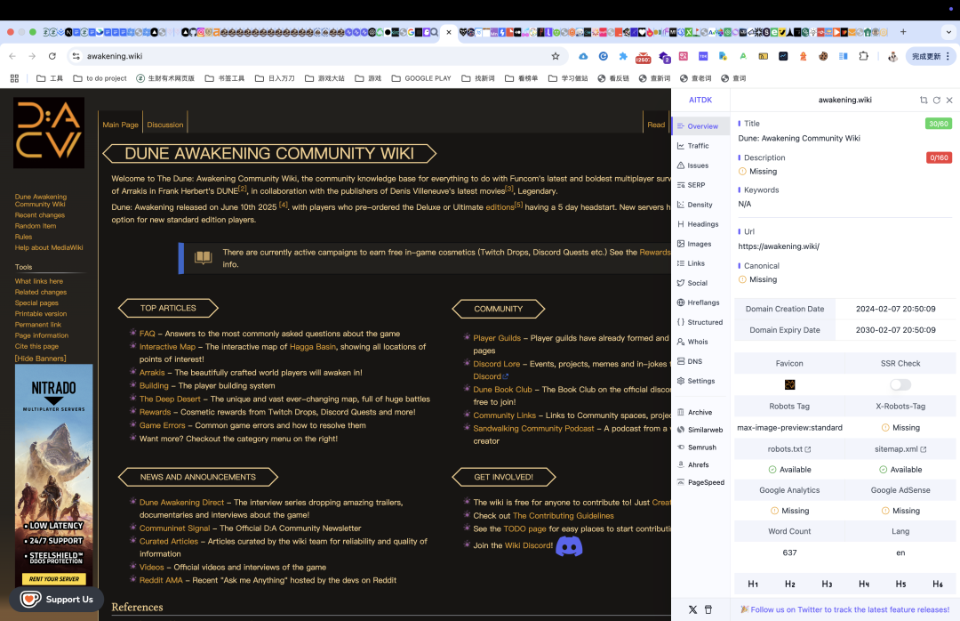Image resolution: width=960 pixels, height=621 pixels.
Task: Select the H5 headings tab
Action: pyautogui.click(x=900, y=585)
